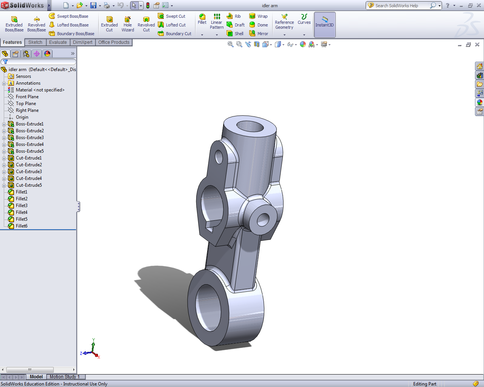Image resolution: width=484 pixels, height=387 pixels.
Task: Expand the Cut-Extrude3 tree node
Action: (x=4, y=172)
